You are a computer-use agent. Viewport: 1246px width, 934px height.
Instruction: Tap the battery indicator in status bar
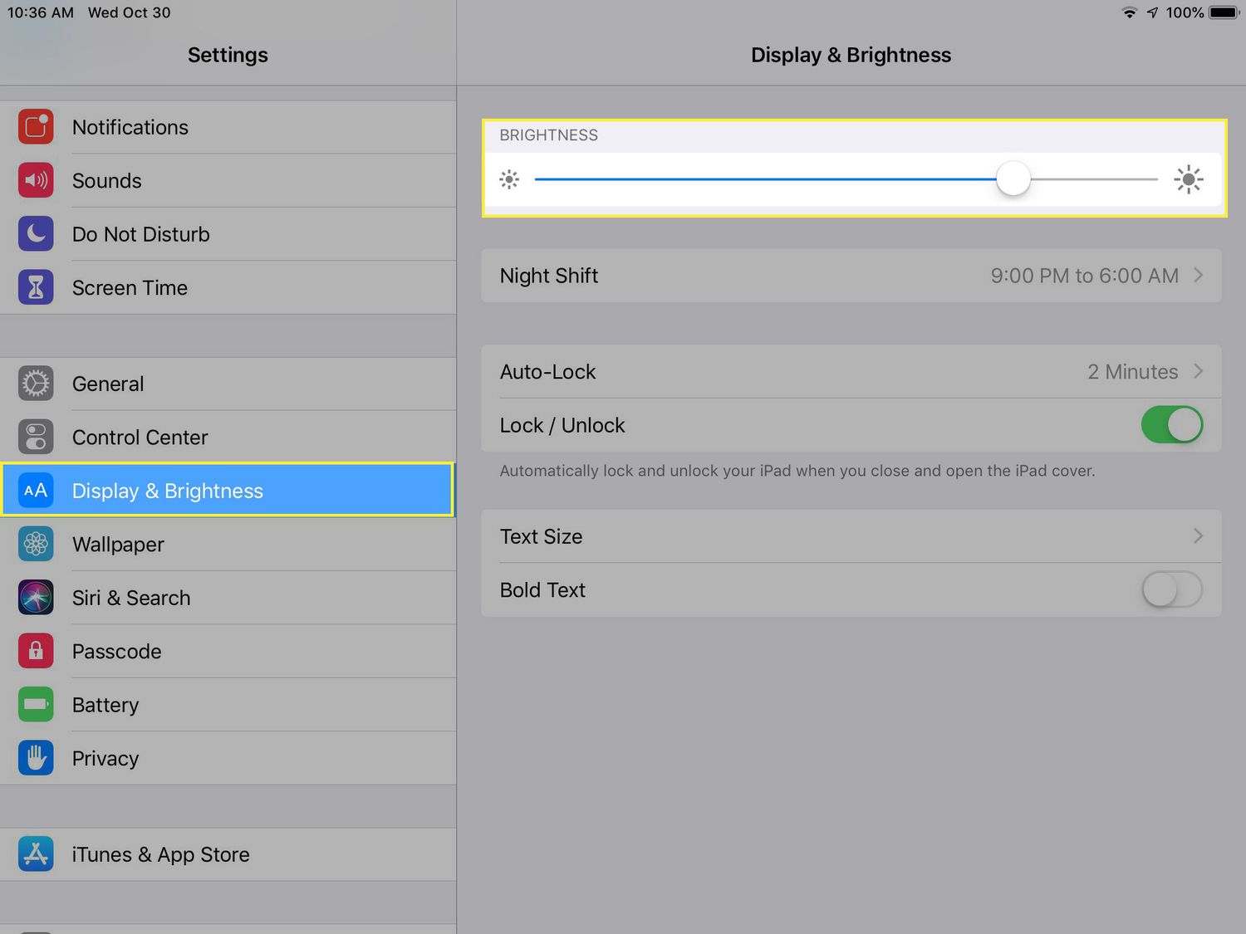(x=1224, y=12)
